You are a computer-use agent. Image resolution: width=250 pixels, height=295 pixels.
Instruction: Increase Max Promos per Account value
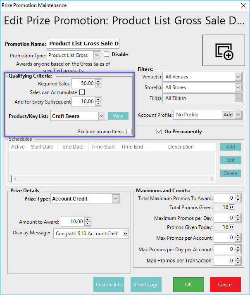[238, 236]
